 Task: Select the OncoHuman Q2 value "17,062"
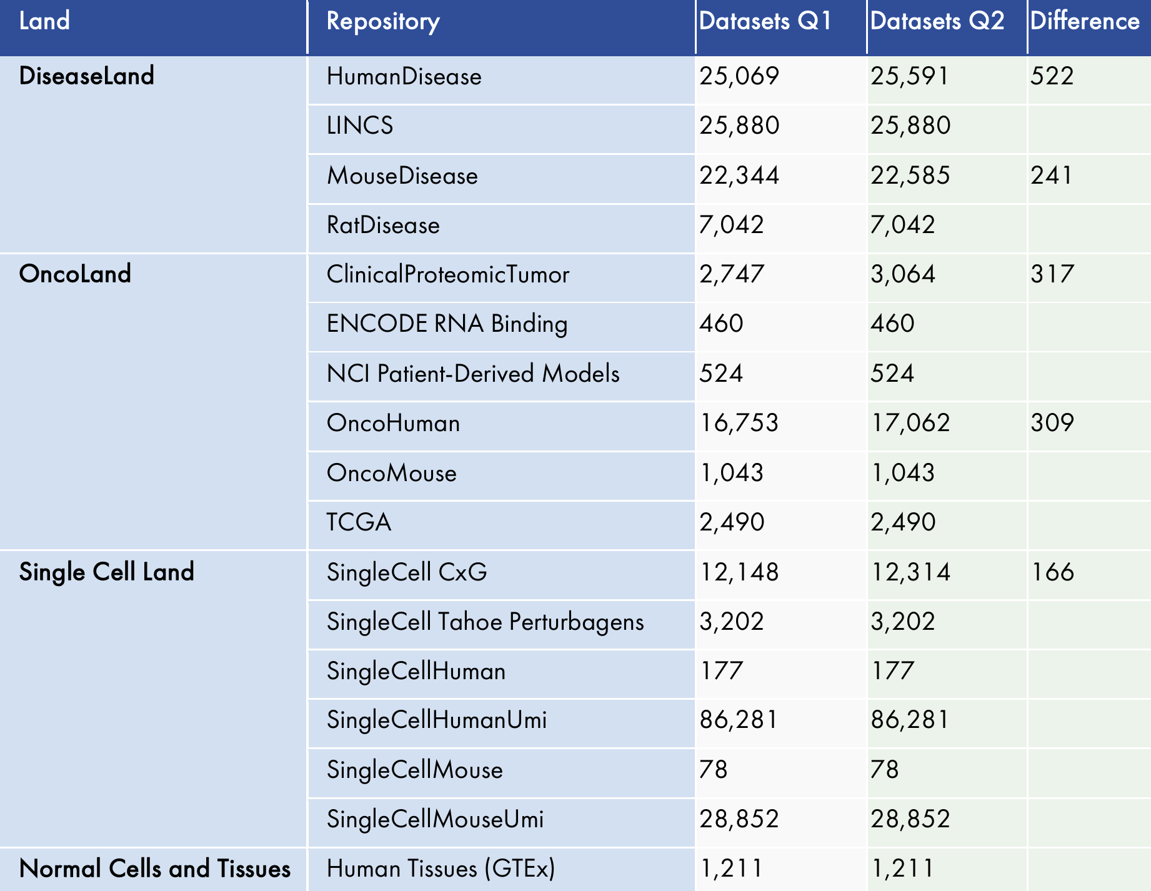[x=911, y=424]
